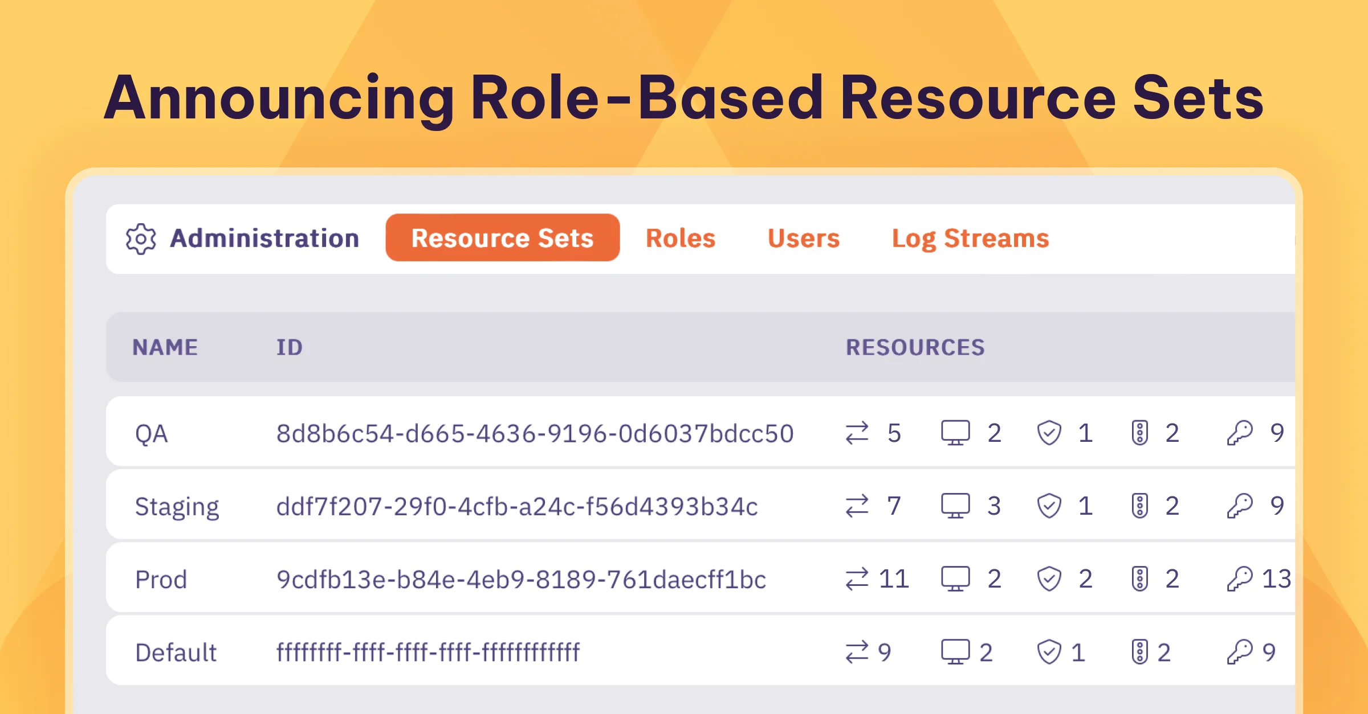Screen dimensions: 1368x714
Task: Click the key icon in Staging row
Action: coord(1240,506)
